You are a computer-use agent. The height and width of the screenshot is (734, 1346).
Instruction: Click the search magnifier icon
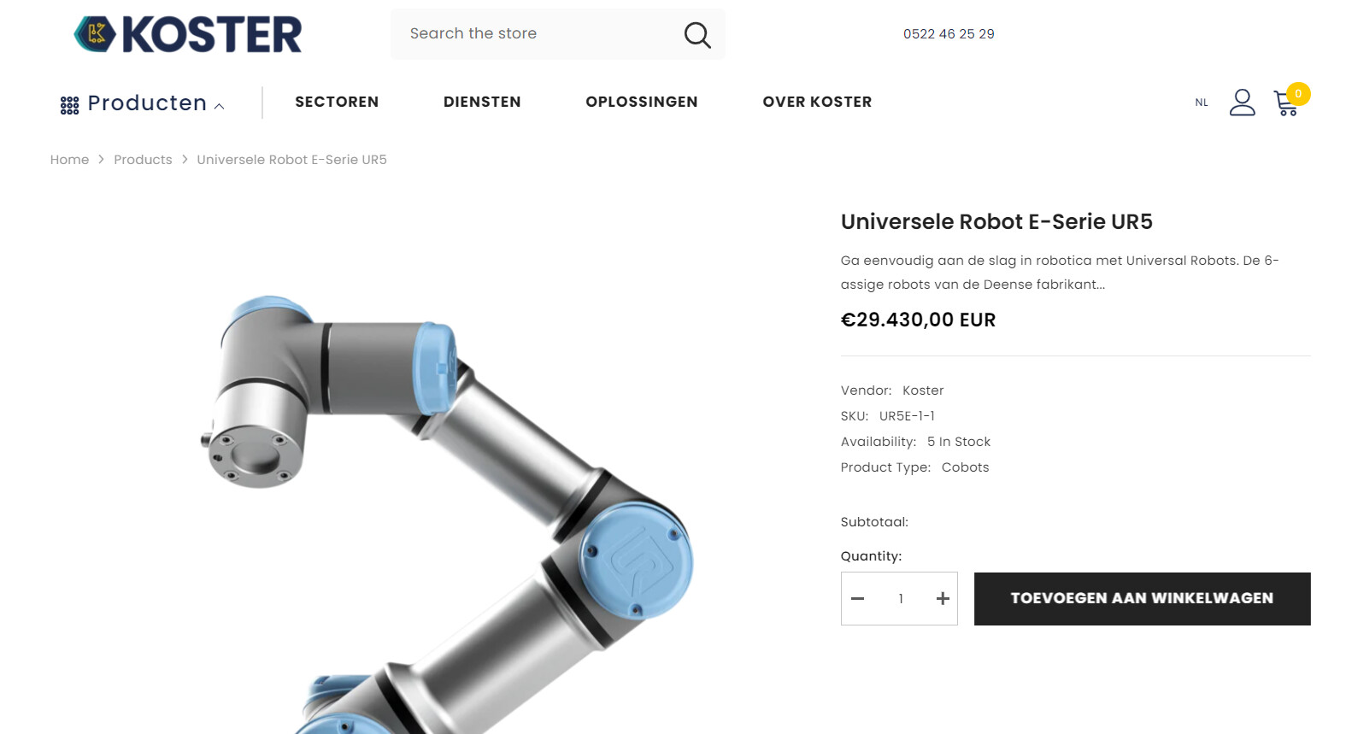[x=697, y=35]
